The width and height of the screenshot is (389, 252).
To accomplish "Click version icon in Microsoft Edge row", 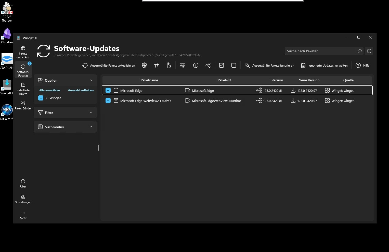I will (x=259, y=90).
